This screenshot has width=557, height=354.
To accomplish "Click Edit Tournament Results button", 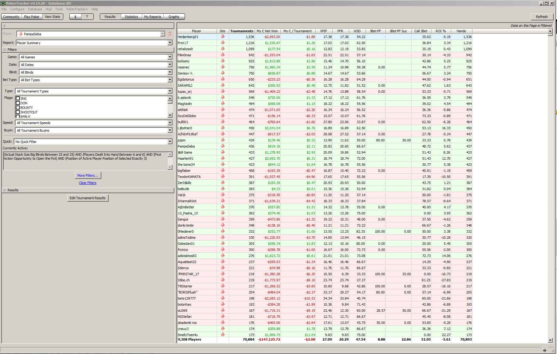I will 88,198.
